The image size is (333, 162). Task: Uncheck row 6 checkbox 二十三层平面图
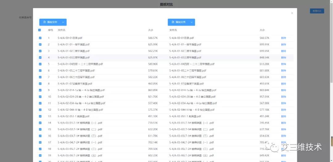tap(40, 71)
